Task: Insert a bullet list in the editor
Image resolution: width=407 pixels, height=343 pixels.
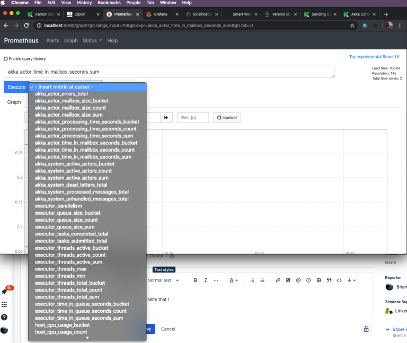Action: (x=252, y=280)
